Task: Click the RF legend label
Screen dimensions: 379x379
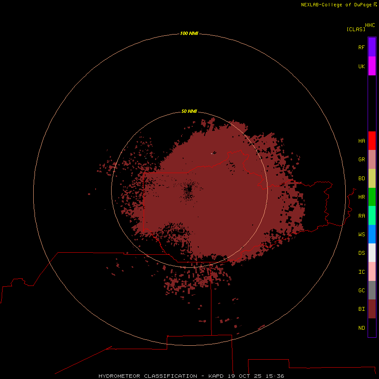Action: point(361,47)
